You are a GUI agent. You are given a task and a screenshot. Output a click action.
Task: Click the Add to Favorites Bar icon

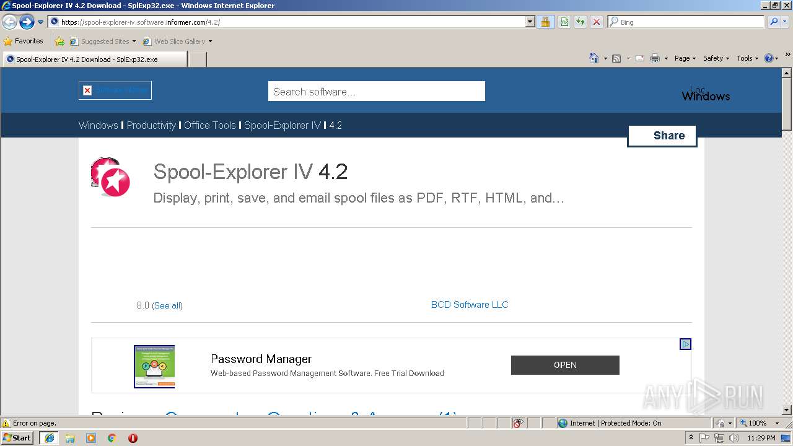coord(59,42)
